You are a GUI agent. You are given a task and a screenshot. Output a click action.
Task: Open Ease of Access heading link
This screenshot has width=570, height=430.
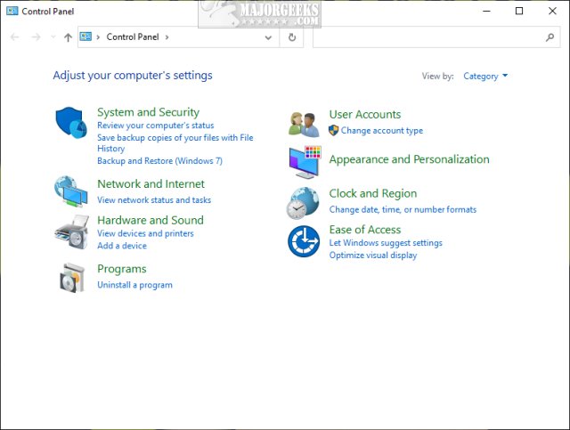365,230
